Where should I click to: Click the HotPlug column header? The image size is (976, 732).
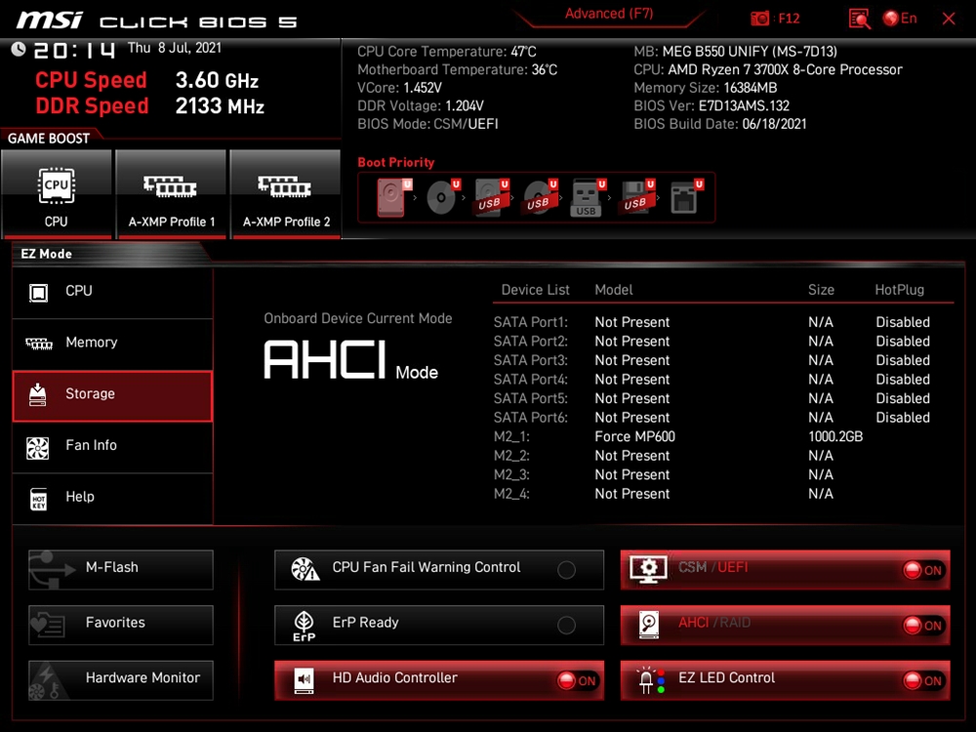coord(900,290)
